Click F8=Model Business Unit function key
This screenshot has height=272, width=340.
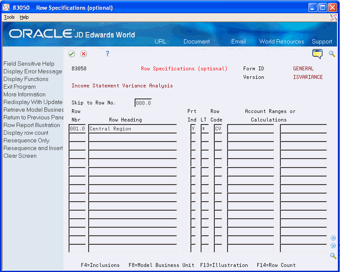point(161,265)
